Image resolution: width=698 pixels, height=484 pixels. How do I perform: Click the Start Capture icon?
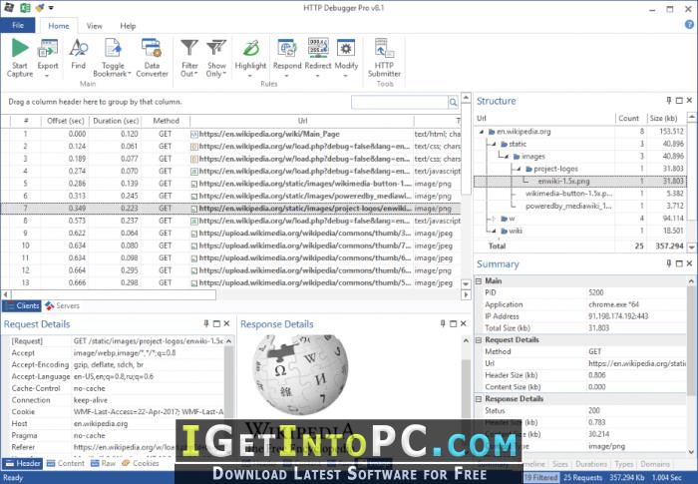pos(20,48)
